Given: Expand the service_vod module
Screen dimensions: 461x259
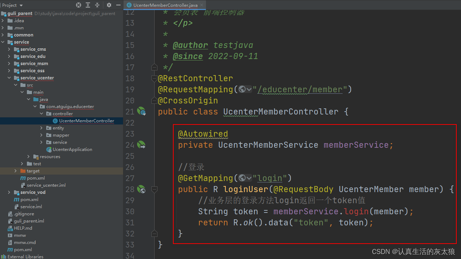Looking at the screenshot, I should pos(9,192).
